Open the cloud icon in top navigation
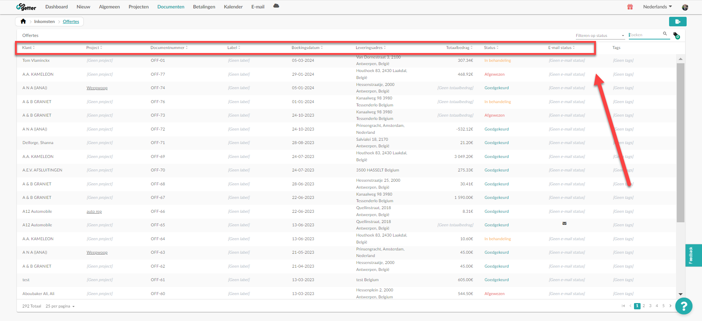Screen dimensions: 702x321 pyautogui.click(x=276, y=6)
